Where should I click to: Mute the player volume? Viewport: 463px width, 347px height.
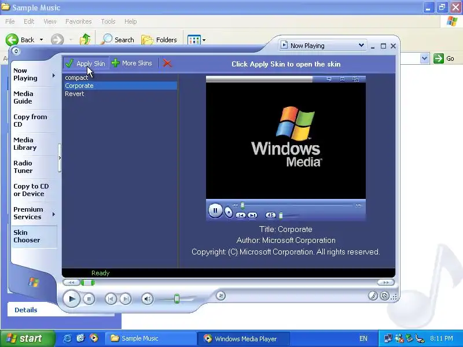coord(148,299)
